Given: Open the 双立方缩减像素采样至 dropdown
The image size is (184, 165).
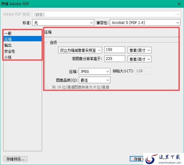Looking at the screenshot, I should (x=80, y=50).
